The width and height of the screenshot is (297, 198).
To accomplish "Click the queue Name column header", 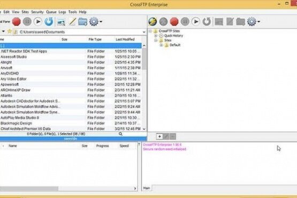I will click(x=13, y=146).
